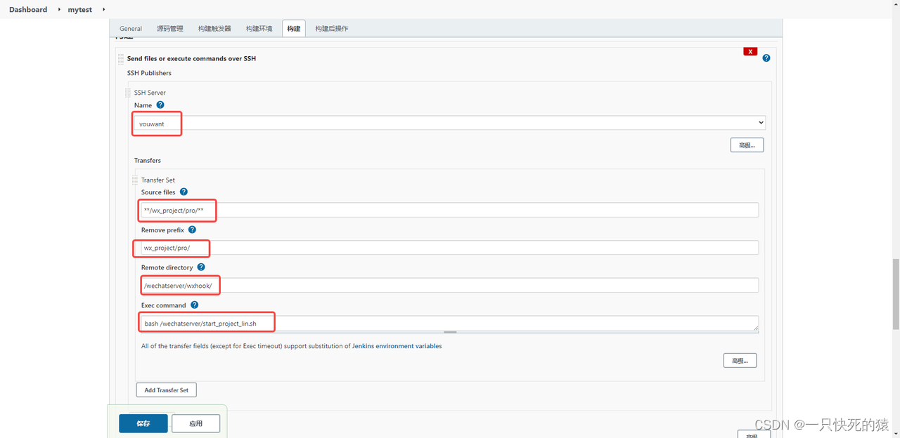Show help for Exec command

[195, 305]
